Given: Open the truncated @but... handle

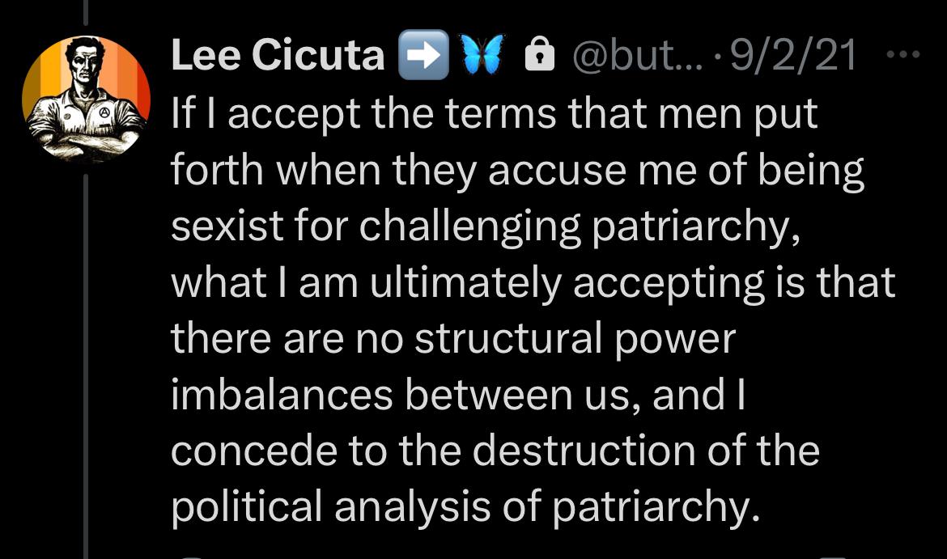Looking at the screenshot, I should (x=628, y=55).
